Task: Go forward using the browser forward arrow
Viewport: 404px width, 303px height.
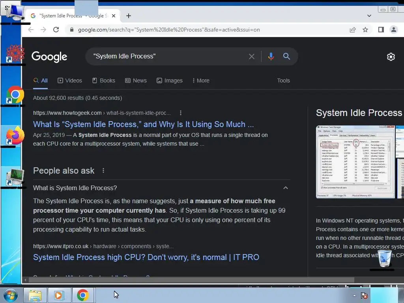Action: (x=43, y=30)
